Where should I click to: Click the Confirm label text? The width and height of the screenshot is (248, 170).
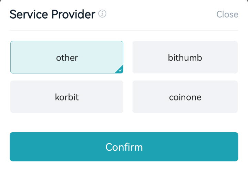coord(124,147)
